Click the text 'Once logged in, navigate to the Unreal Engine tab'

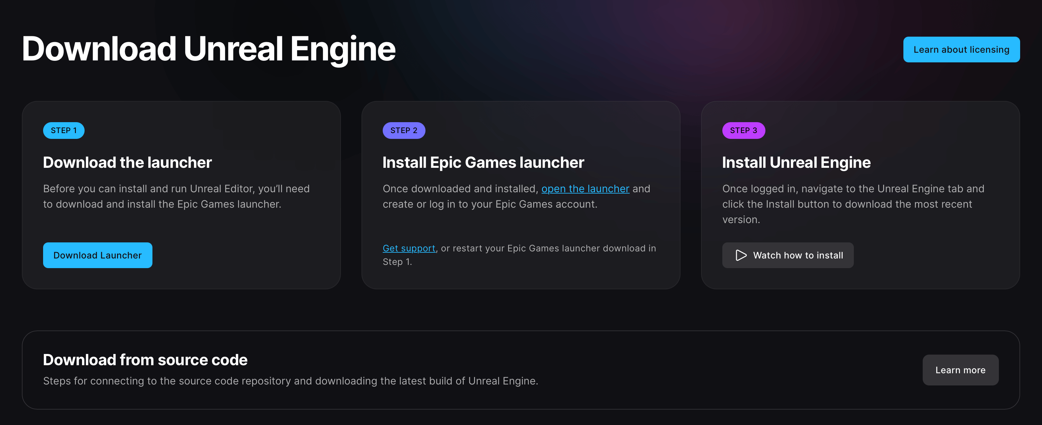coord(843,189)
